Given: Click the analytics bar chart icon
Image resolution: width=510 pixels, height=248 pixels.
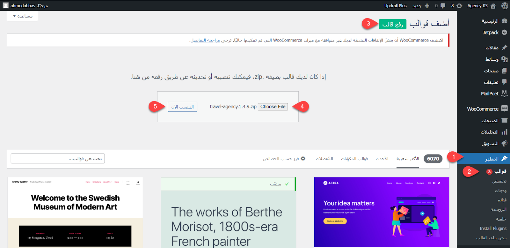Looking at the screenshot, I should [504, 132].
